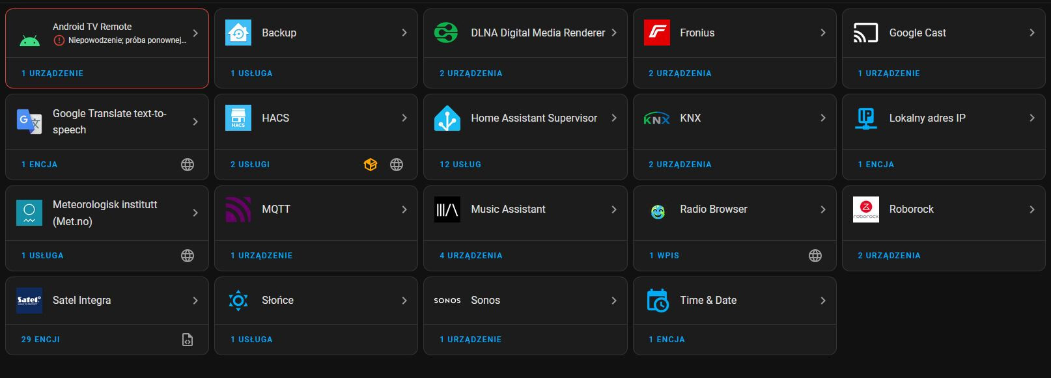The height and width of the screenshot is (378, 1051).
Task: Click the HACS store icon
Action: coord(238,118)
